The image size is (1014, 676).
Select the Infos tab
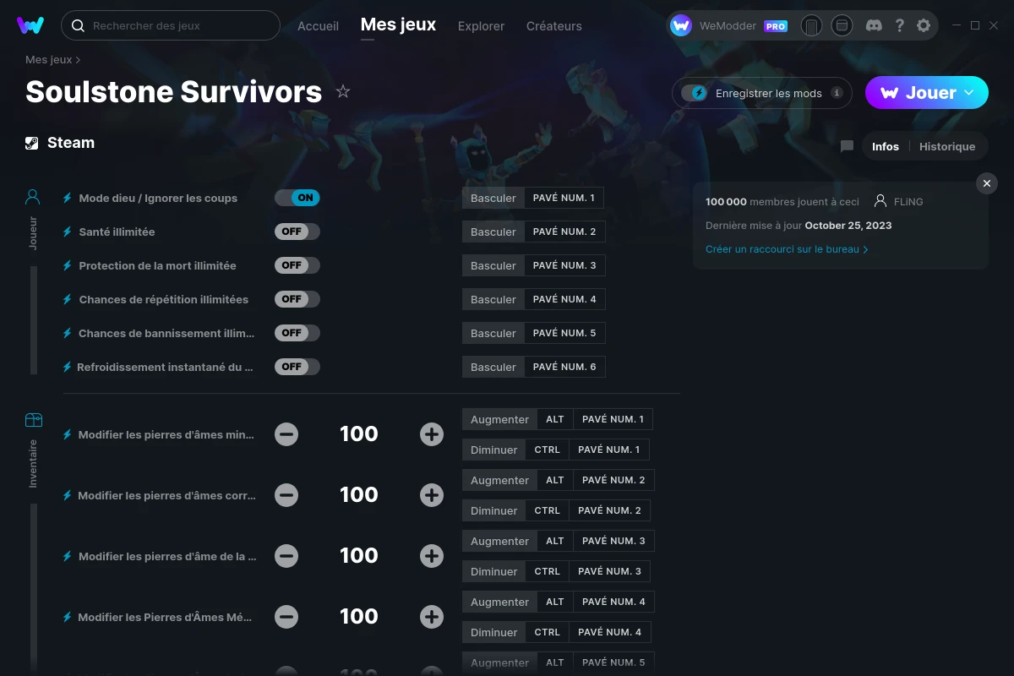tap(886, 146)
